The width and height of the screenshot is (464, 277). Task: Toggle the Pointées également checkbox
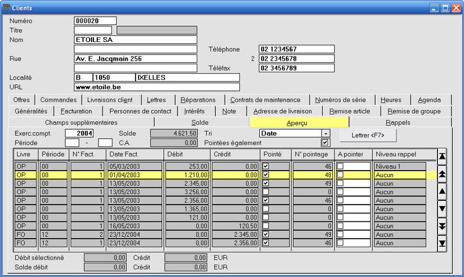pos(325,143)
